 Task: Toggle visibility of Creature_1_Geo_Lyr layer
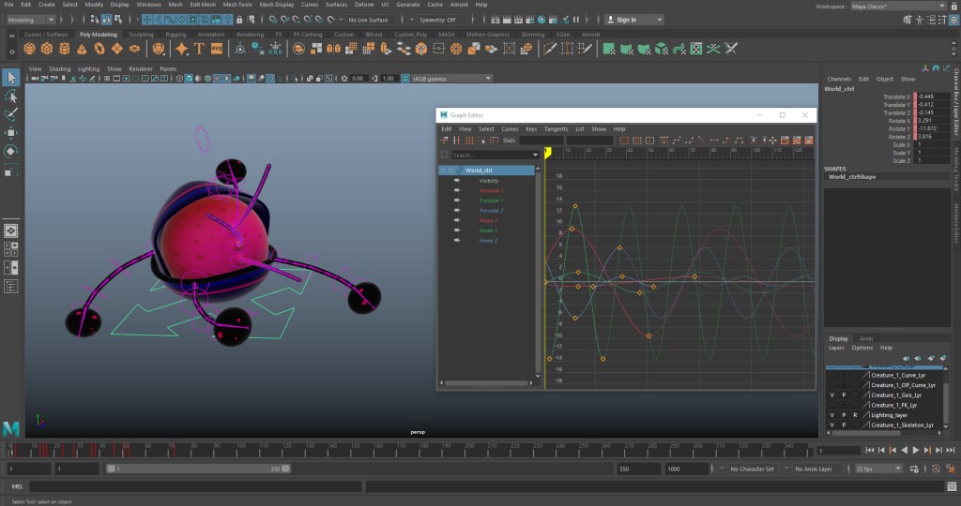[x=831, y=395]
